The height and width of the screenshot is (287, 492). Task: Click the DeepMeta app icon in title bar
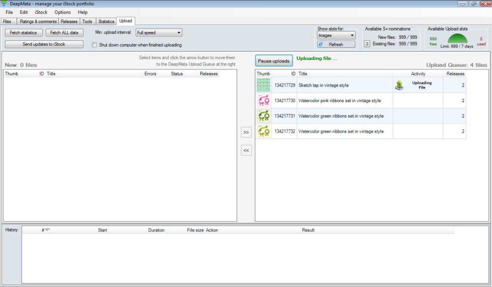[x=4, y=4]
